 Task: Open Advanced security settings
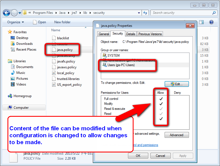click(177, 135)
